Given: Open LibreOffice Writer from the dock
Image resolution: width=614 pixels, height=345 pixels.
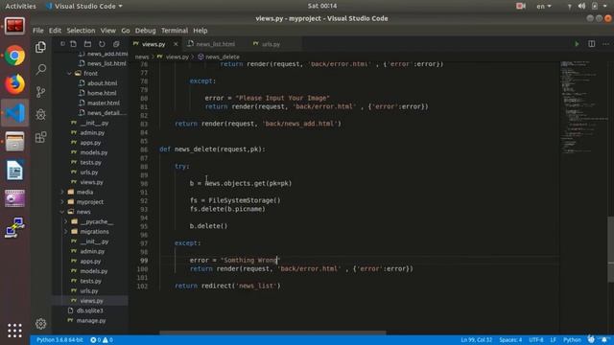Looking at the screenshot, I should click(15, 171).
